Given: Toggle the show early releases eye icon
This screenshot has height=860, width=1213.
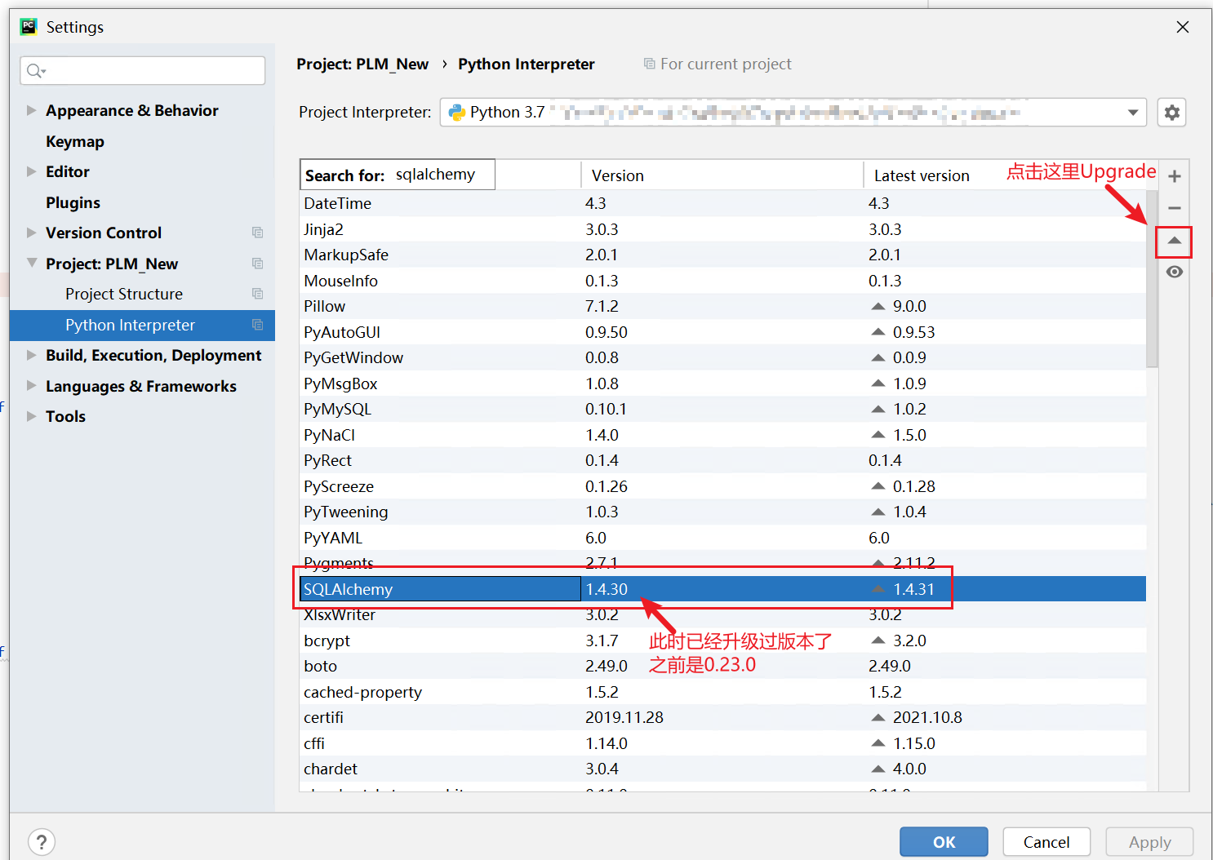Looking at the screenshot, I should 1174,272.
